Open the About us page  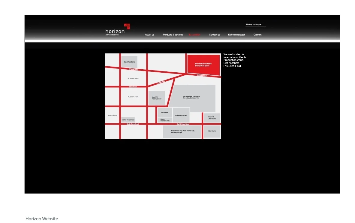click(x=149, y=35)
